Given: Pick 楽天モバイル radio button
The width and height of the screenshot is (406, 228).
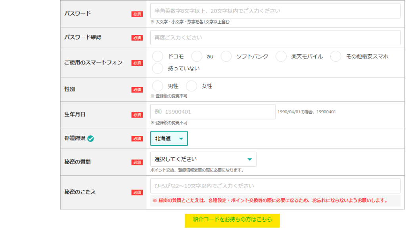Looking at the screenshot, I should coord(281,57).
